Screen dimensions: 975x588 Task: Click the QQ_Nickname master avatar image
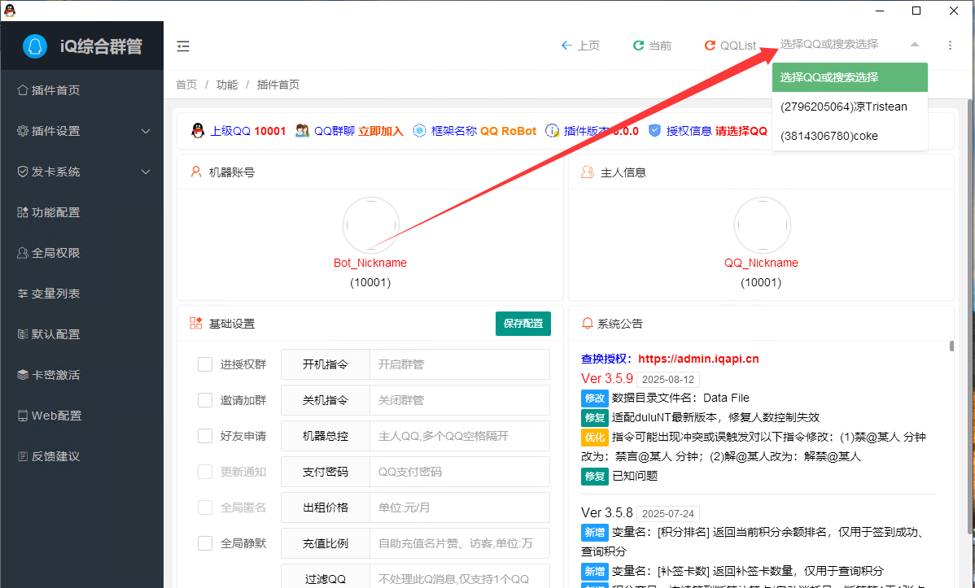(762, 224)
